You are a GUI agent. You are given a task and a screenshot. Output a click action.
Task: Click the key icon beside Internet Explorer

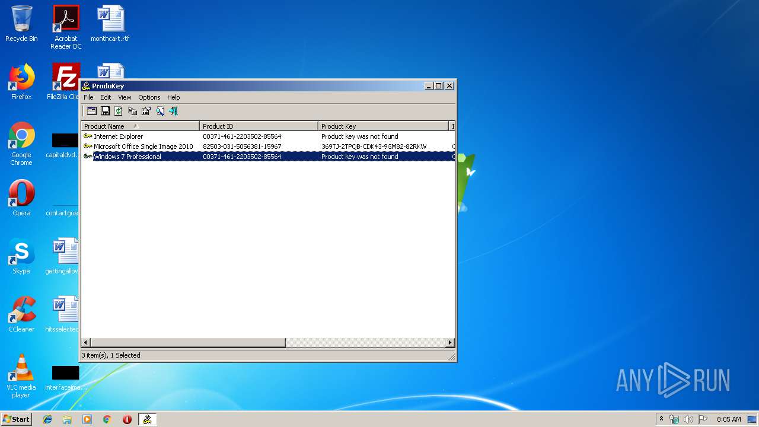88,136
